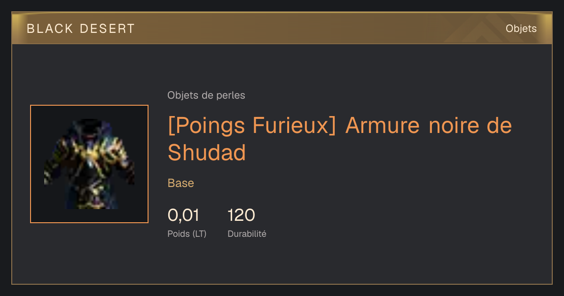Click the empty dark card area below stats
The width and height of the screenshot is (564, 296).
(282, 263)
